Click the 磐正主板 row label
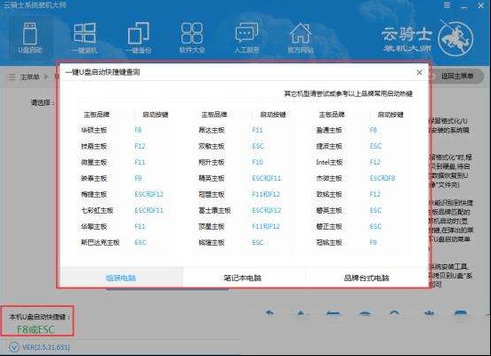This screenshot has width=491, height=356. pyautogui.click(x=329, y=226)
